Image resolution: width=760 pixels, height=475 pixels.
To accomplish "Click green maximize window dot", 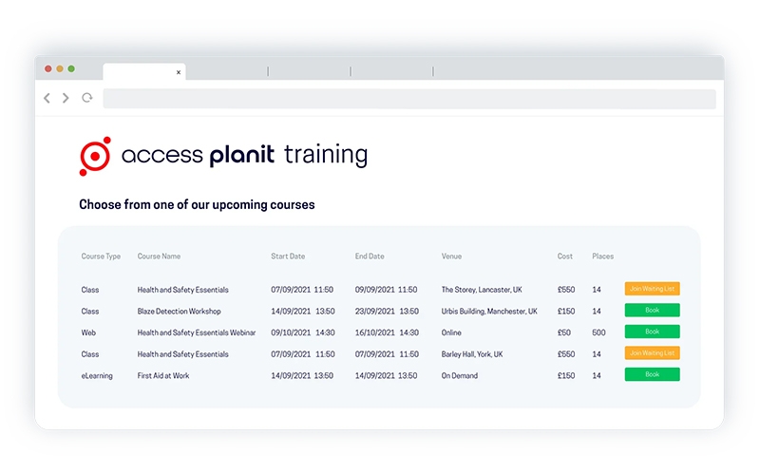I will 71,68.
